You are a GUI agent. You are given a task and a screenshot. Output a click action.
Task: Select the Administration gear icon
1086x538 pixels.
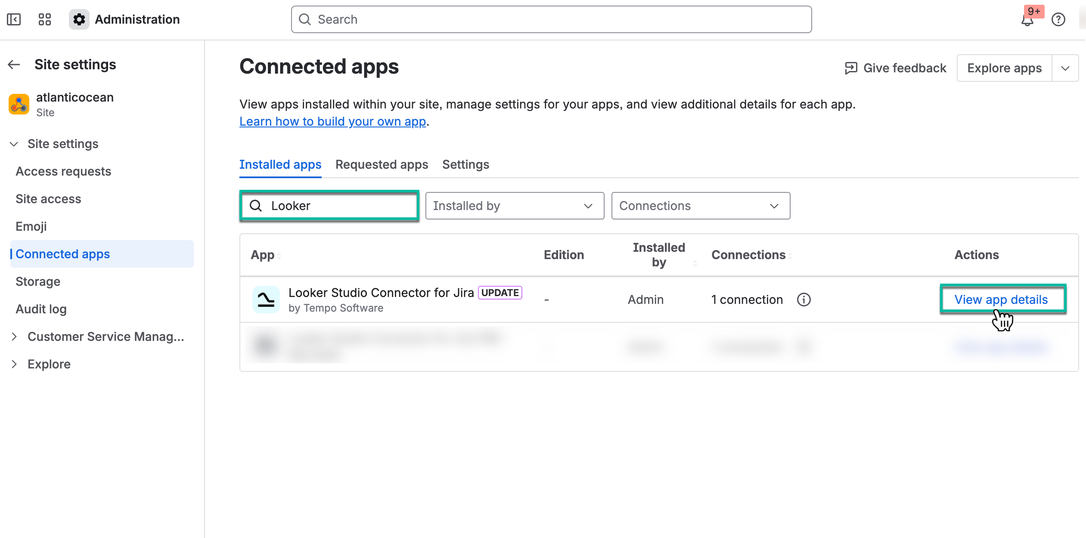(79, 19)
